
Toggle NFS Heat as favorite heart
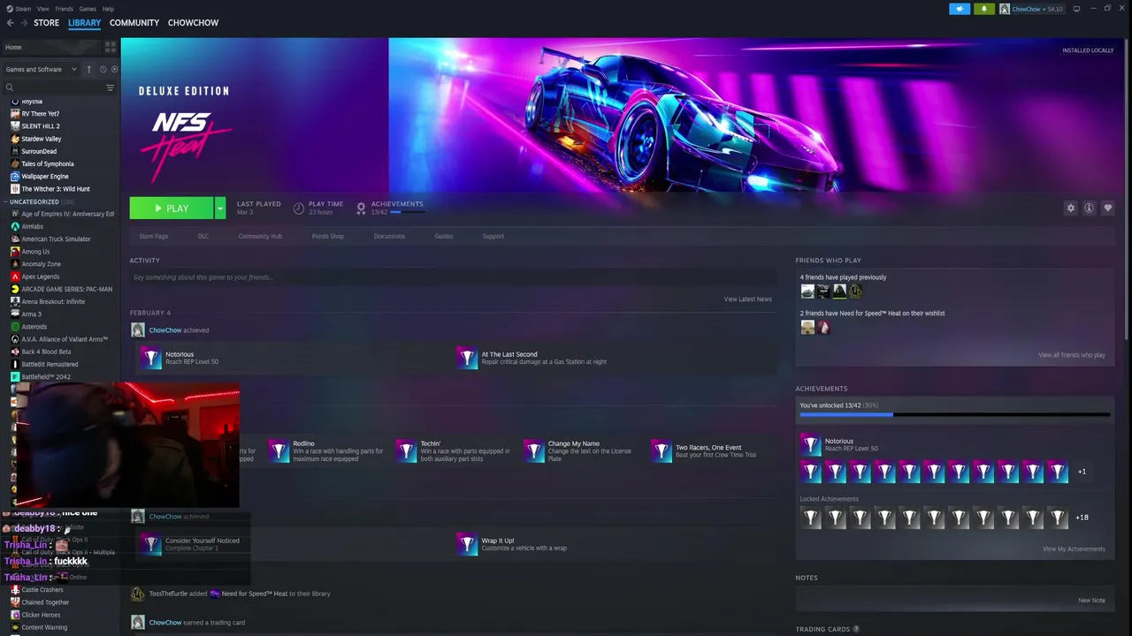tap(1108, 208)
